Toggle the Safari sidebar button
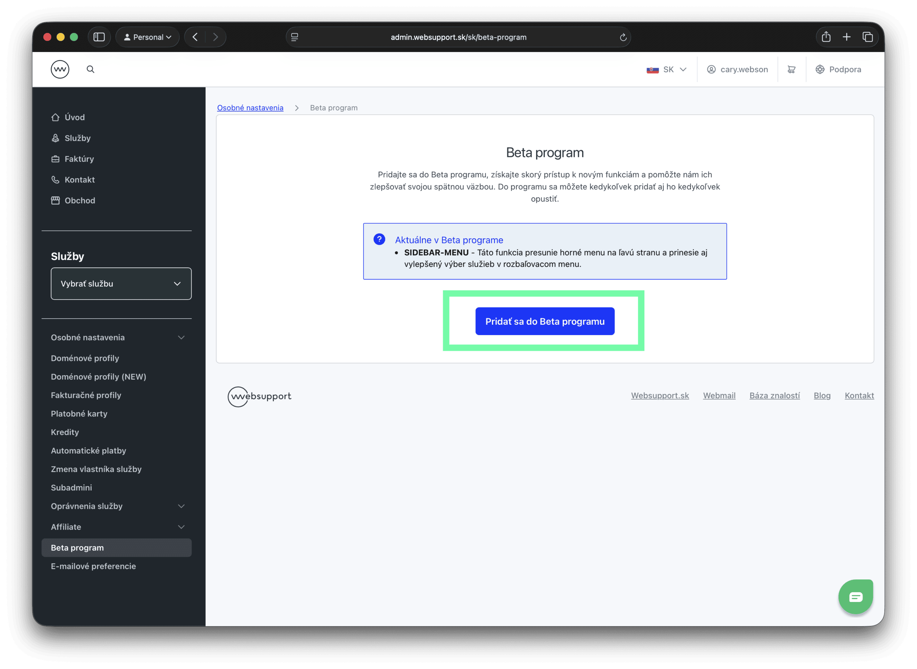Image resolution: width=917 pixels, height=669 pixels. [x=99, y=37]
